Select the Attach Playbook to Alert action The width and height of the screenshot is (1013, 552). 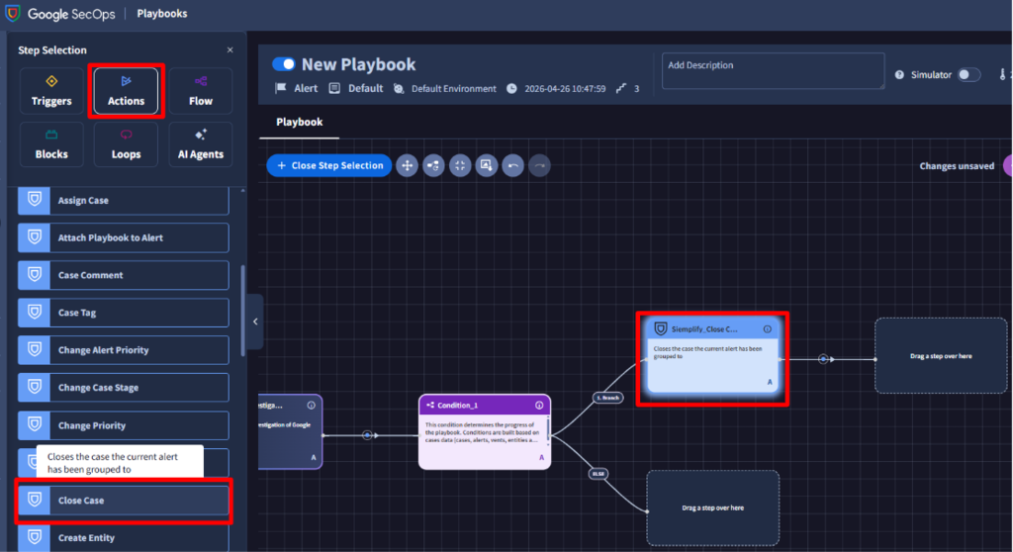tap(124, 237)
